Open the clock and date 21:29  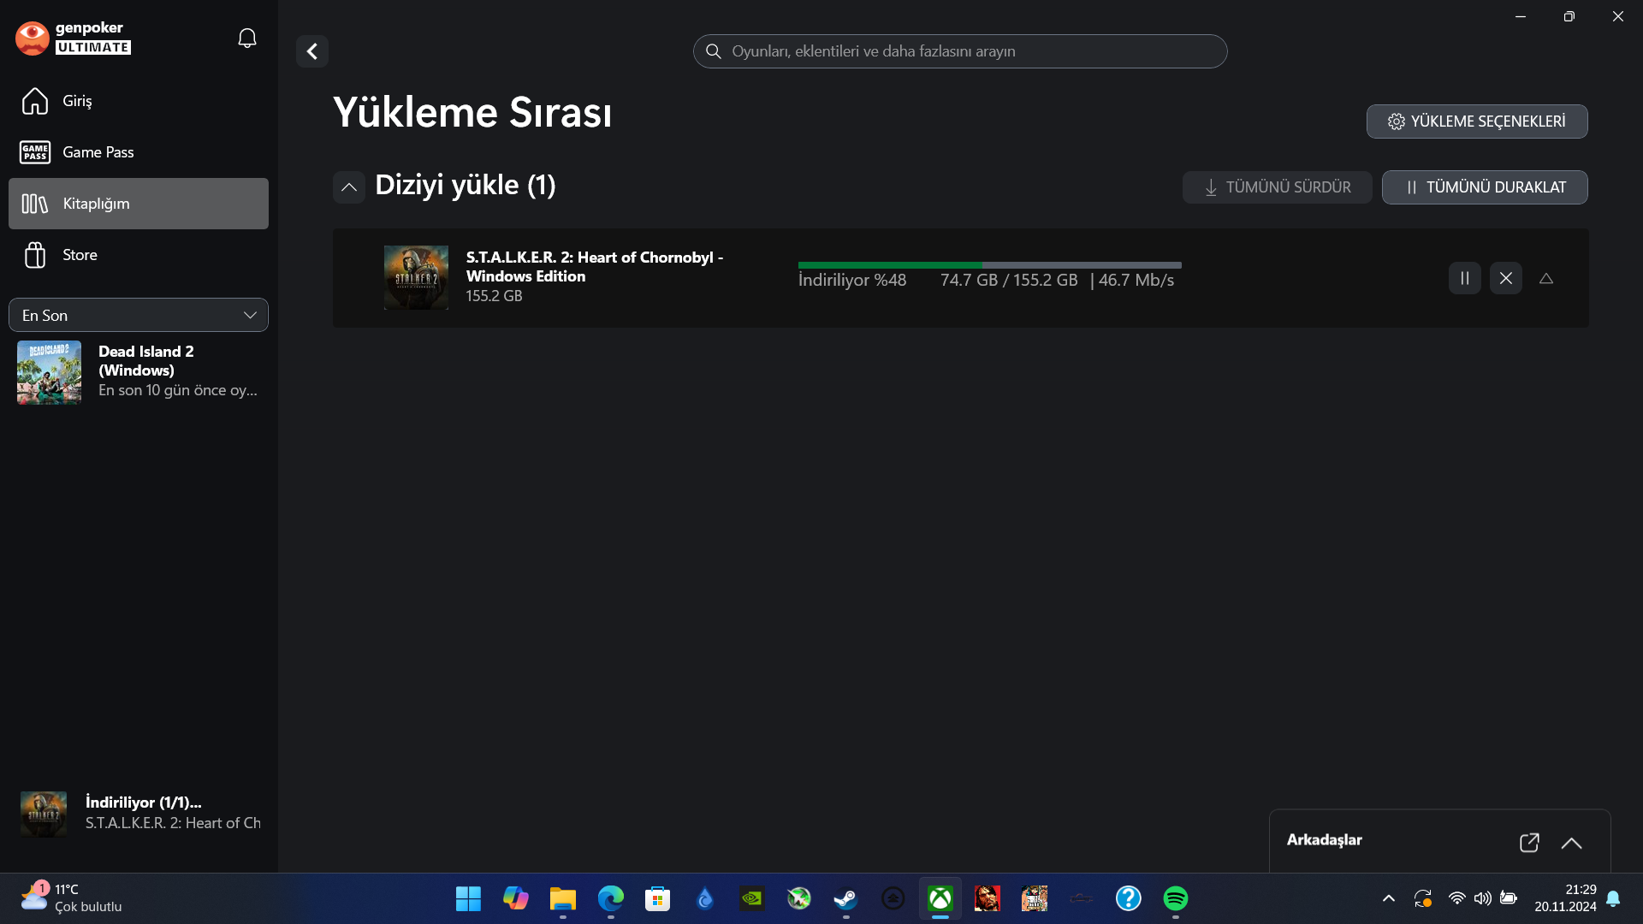[1565, 898]
